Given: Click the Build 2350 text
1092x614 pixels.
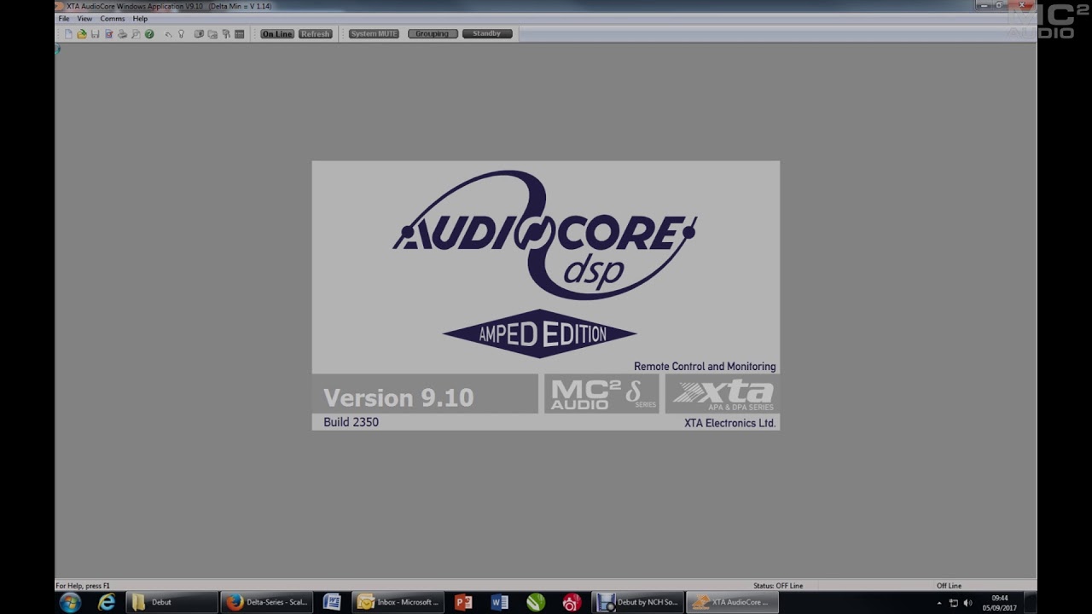Looking at the screenshot, I should pos(351,422).
